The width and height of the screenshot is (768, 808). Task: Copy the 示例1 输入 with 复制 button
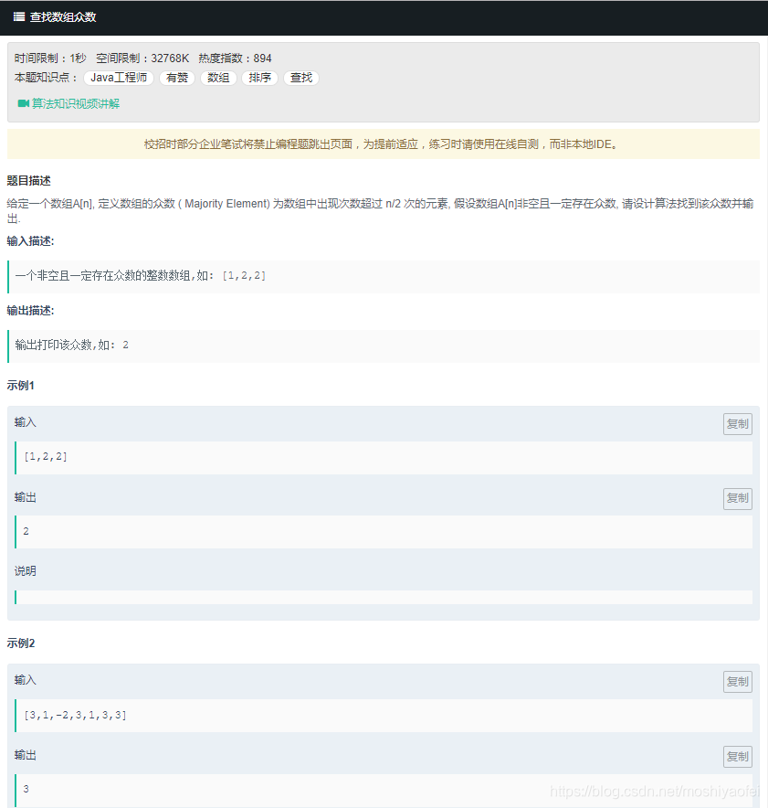click(738, 424)
